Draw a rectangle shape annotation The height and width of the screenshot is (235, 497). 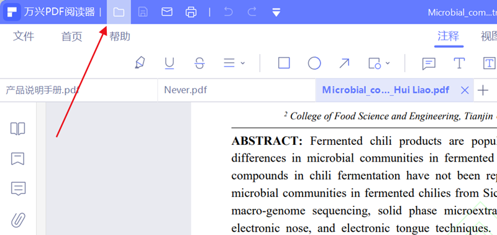click(x=284, y=63)
